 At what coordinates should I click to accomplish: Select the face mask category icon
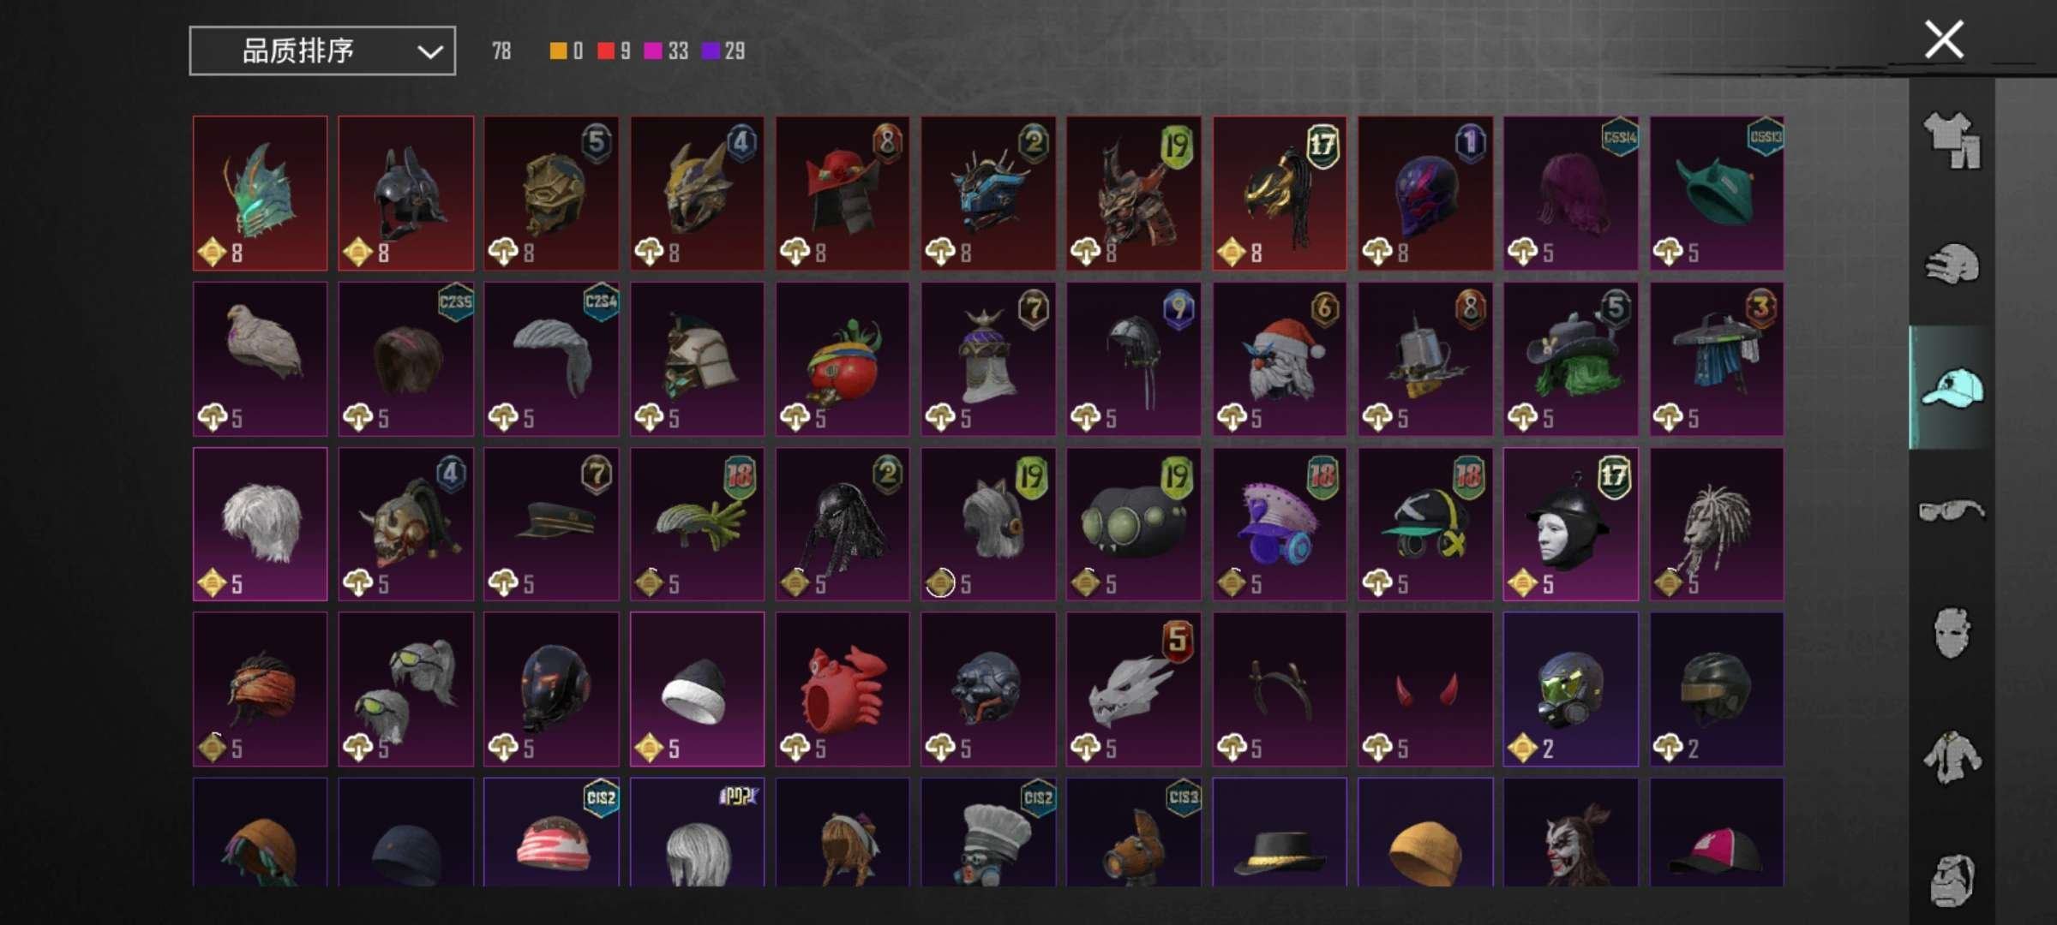coord(1952,633)
